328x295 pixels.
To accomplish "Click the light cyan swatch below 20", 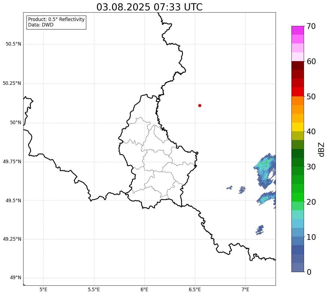I will [297, 215].
